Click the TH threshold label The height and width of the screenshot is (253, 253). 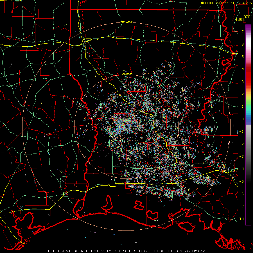click(241, 219)
